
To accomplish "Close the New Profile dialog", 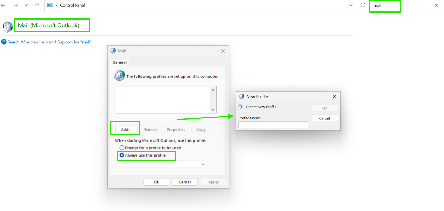I will tap(334, 96).
